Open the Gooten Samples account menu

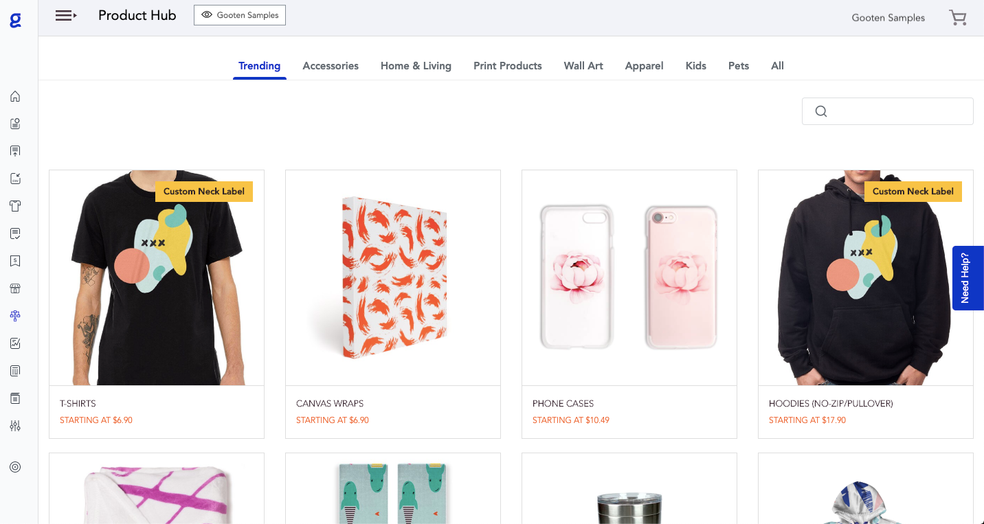coord(888,18)
